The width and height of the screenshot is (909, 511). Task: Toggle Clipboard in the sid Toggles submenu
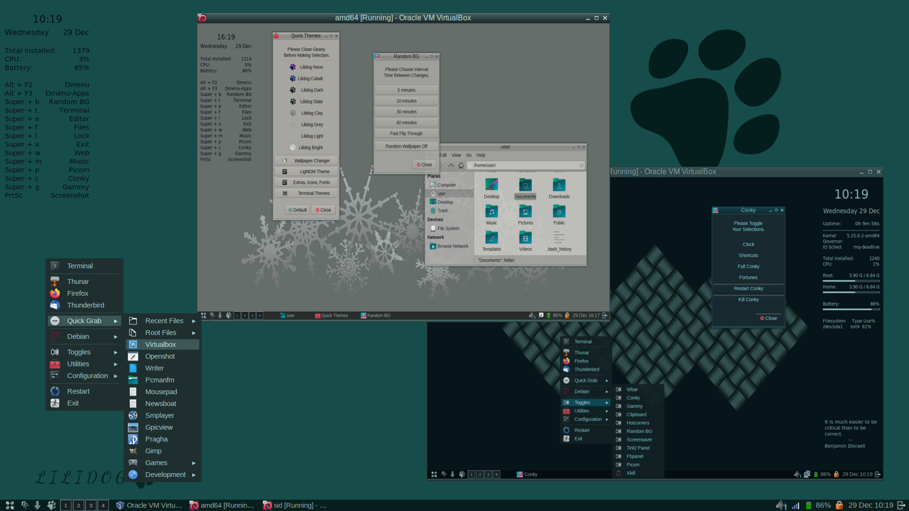tap(638, 414)
